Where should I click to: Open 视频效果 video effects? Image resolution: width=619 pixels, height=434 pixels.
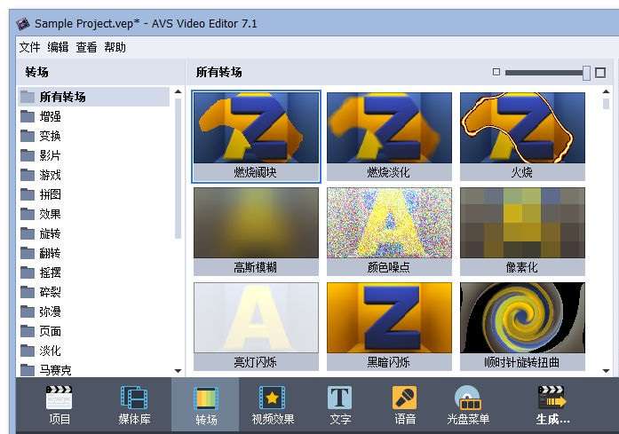click(273, 406)
